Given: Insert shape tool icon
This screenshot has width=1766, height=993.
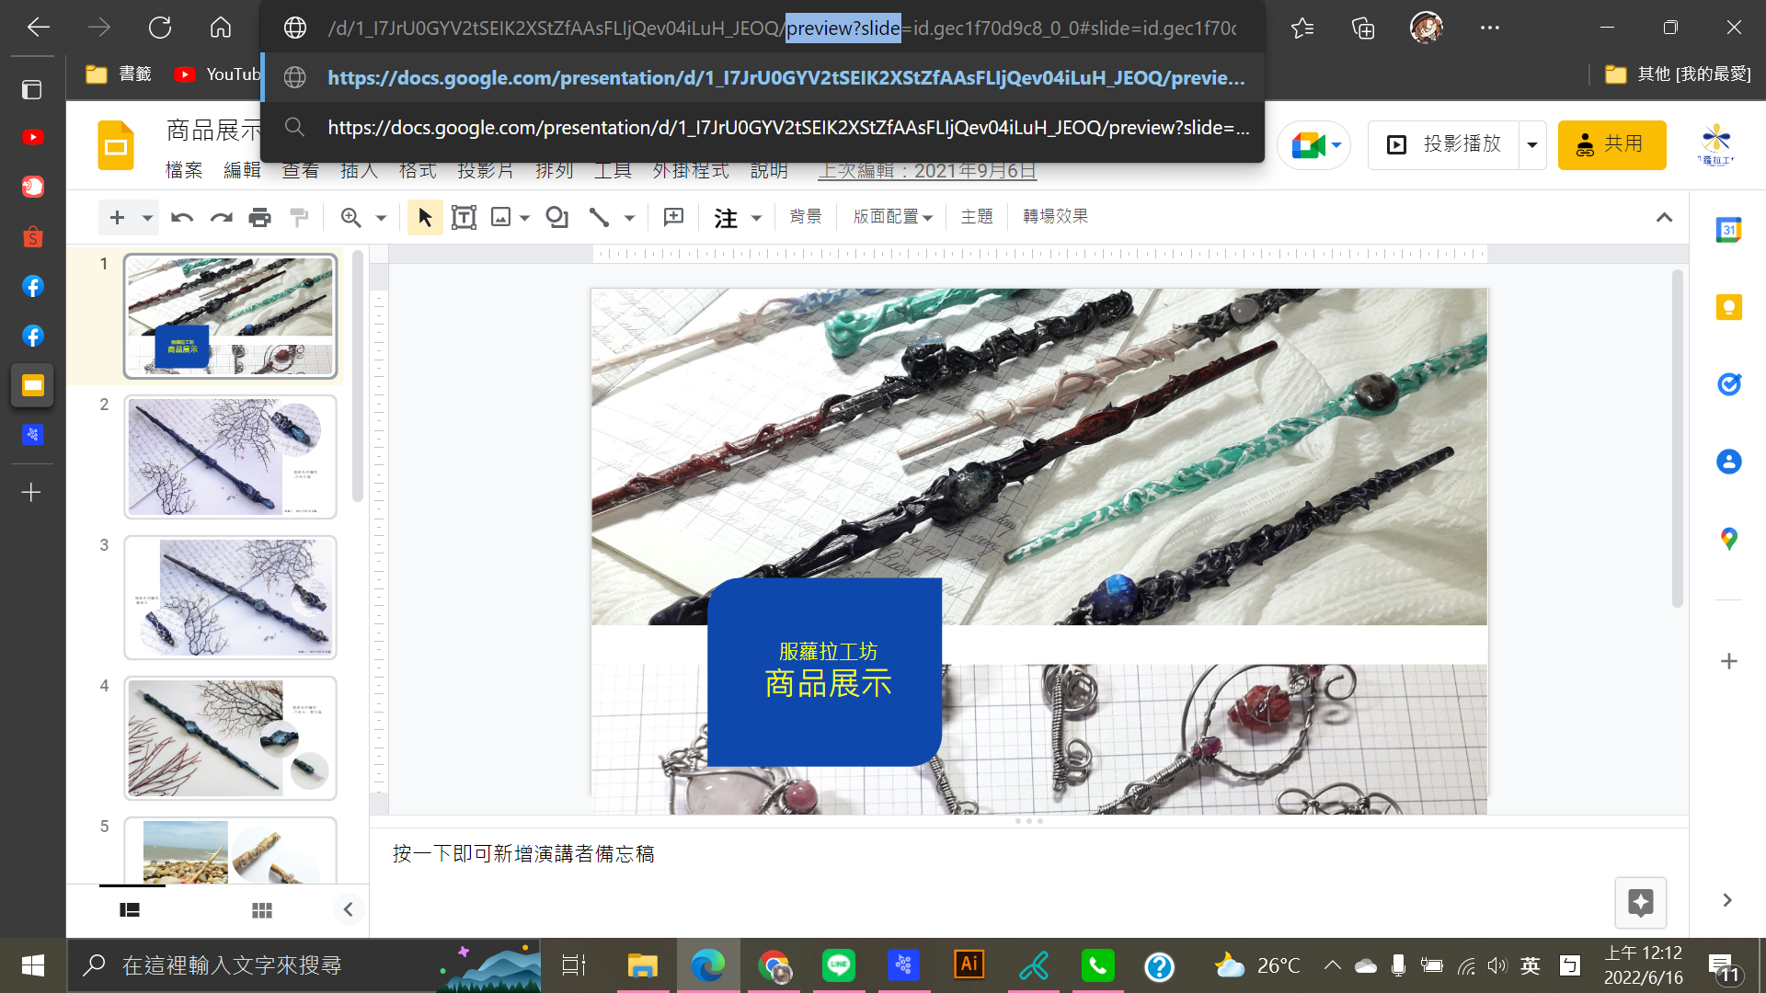Looking at the screenshot, I should [556, 217].
